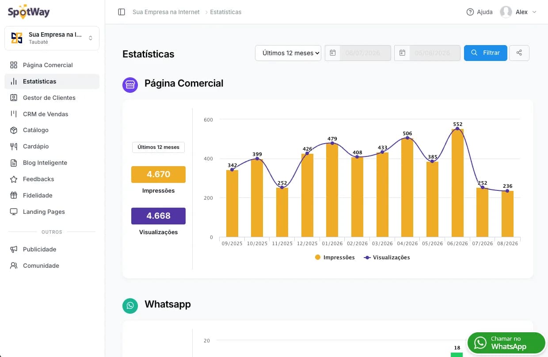The image size is (548, 357).
Task: Click the Publicidade megaphone icon
Action: (14, 249)
